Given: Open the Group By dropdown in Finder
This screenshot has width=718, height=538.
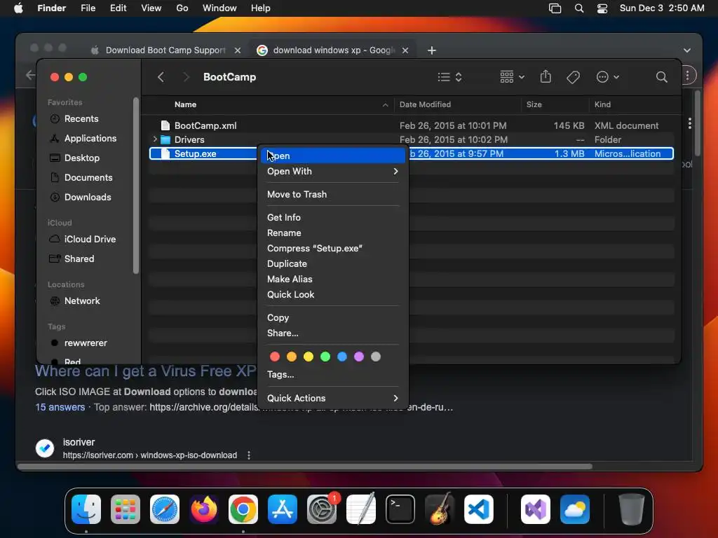Looking at the screenshot, I should pos(512,77).
